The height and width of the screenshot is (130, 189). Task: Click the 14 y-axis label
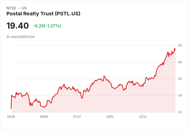[180, 95]
